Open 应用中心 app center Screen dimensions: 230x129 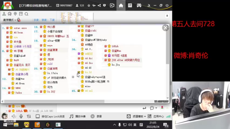156,116
